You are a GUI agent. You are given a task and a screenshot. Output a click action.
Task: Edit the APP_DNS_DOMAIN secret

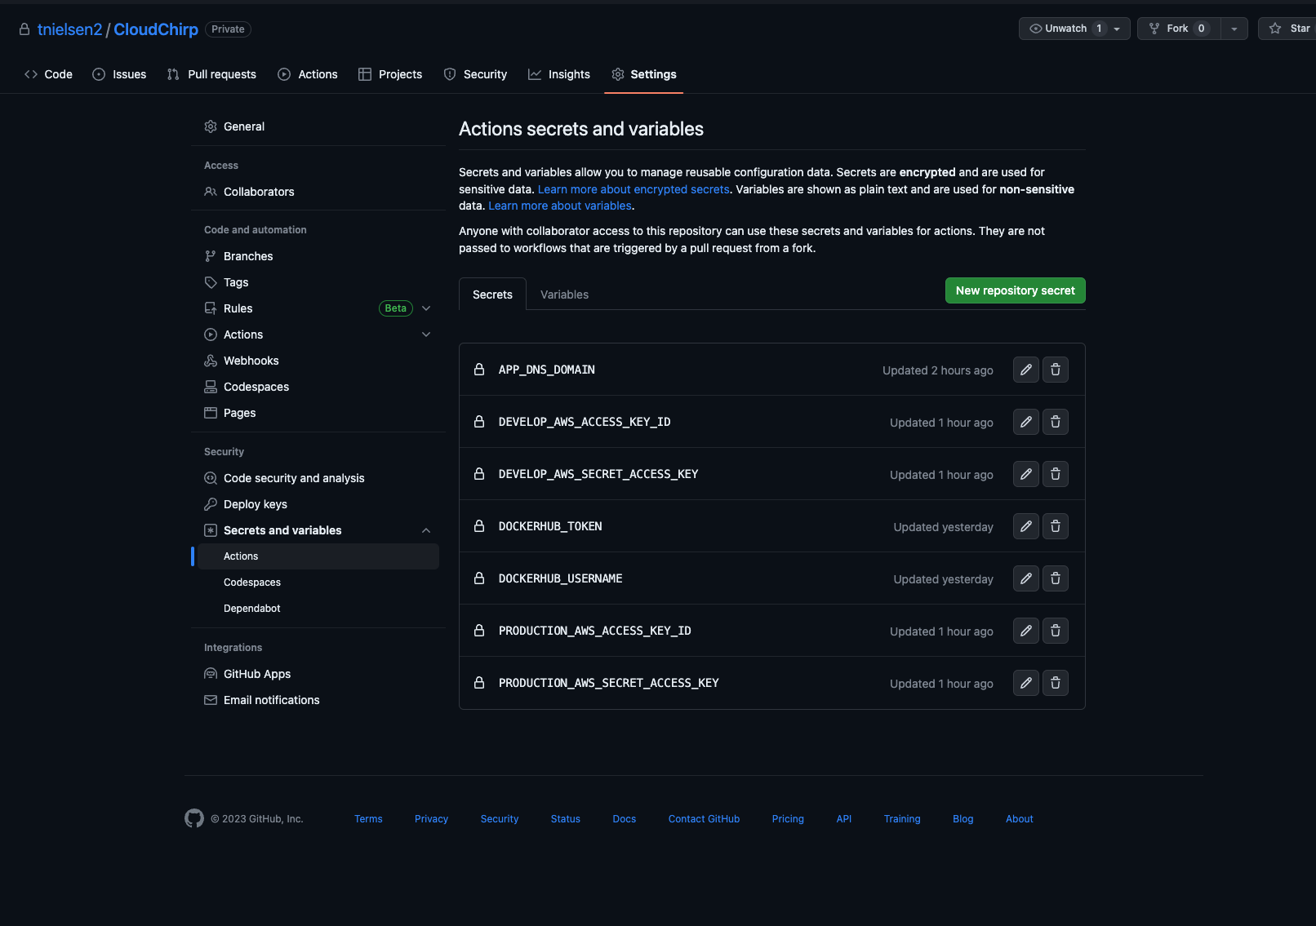(x=1026, y=370)
